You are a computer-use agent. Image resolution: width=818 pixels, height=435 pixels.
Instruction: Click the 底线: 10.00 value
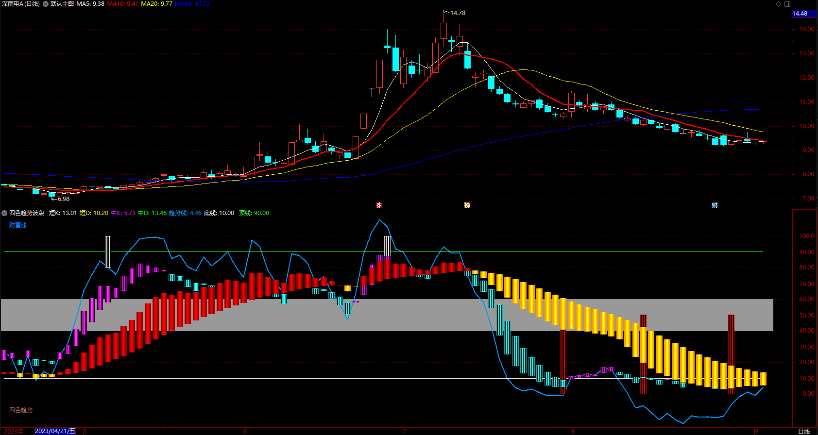219,213
